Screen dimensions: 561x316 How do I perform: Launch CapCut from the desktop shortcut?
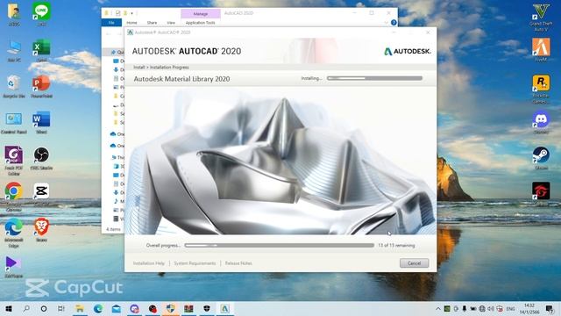(x=41, y=193)
